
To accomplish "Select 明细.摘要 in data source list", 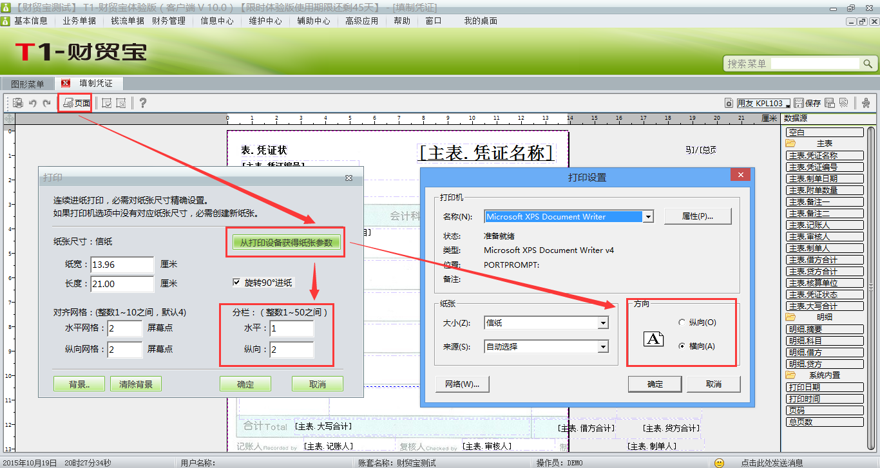I will click(x=825, y=329).
